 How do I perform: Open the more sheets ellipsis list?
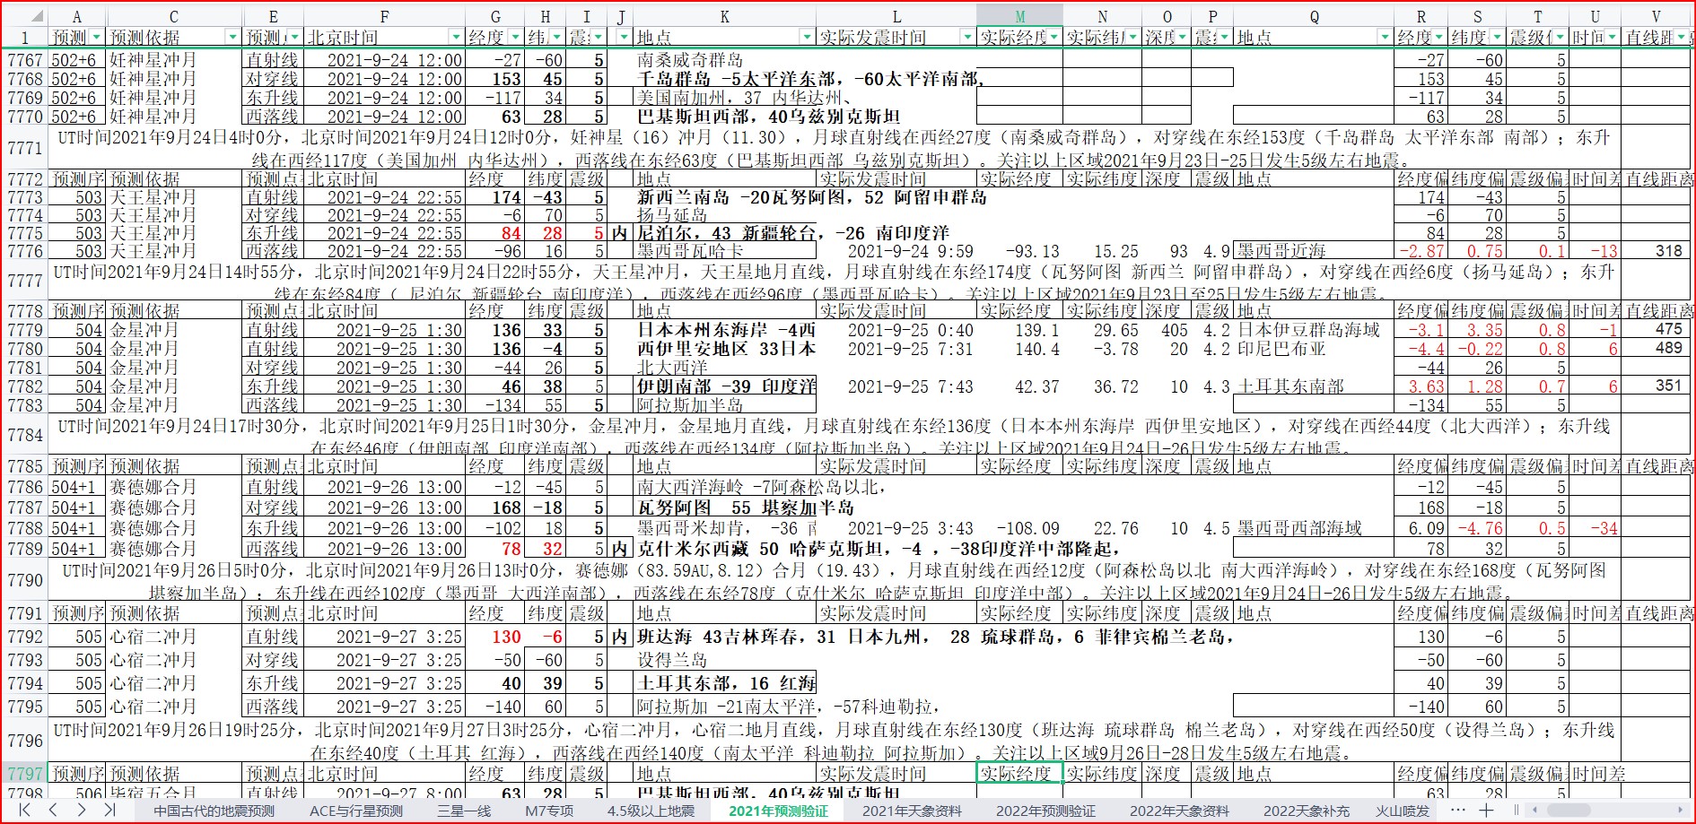(1458, 811)
